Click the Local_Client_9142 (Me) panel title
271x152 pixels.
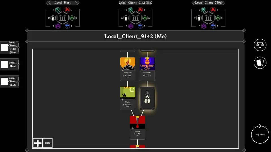pos(135,36)
